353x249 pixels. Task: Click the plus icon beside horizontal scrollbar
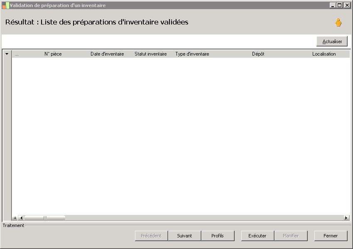coord(15,218)
